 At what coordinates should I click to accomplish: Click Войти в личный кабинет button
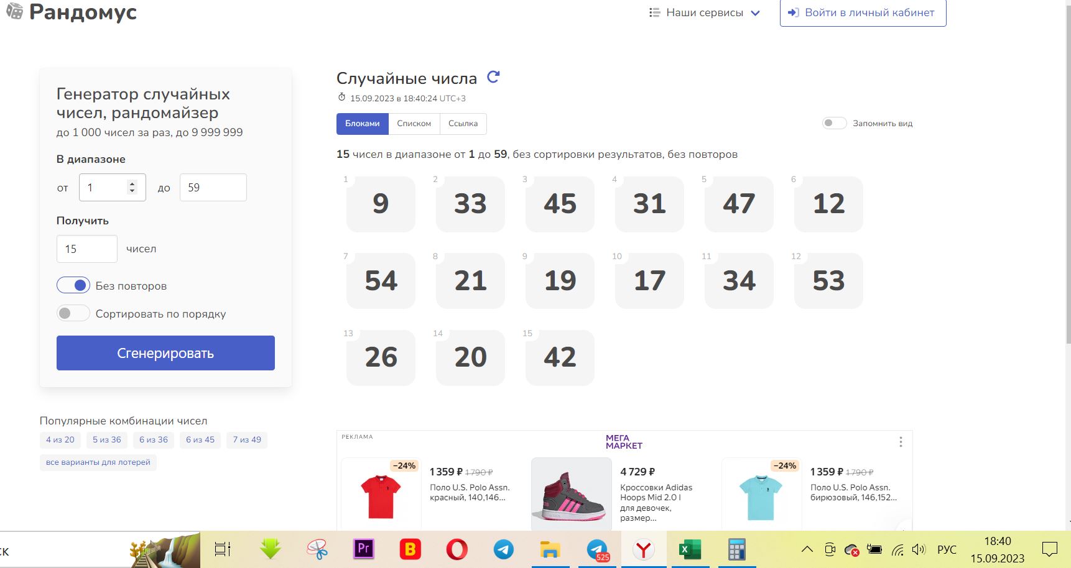tap(863, 13)
